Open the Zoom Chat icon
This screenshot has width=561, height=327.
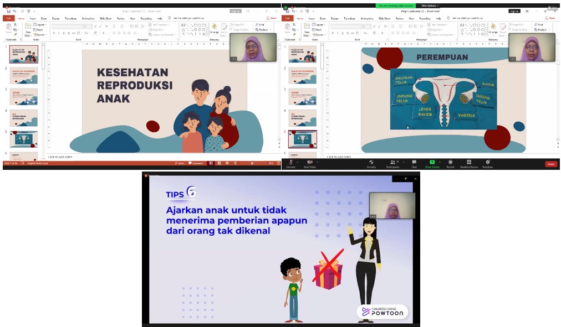pos(414,163)
